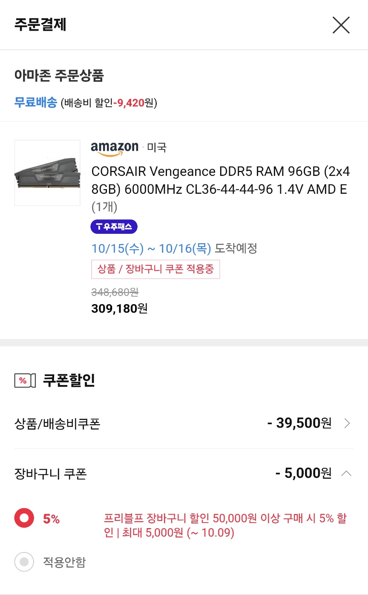Open the CORSAIR Vengeance RAM product thumbnail

(x=47, y=173)
